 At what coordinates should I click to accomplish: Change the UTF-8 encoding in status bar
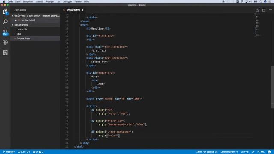pyautogui.click(x=244, y=152)
